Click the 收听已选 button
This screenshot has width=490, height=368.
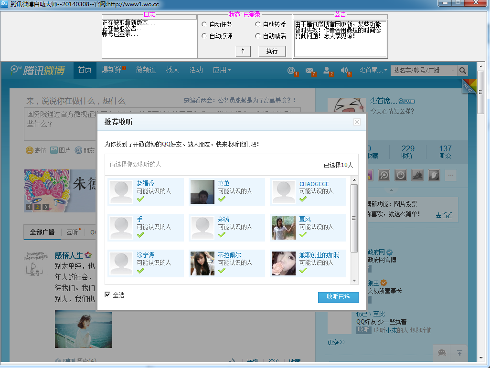coord(338,297)
